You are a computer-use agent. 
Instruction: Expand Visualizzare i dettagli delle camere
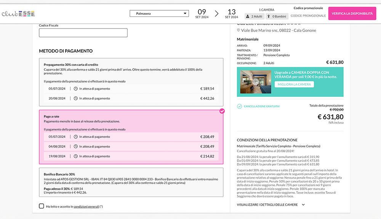[x=271, y=205]
